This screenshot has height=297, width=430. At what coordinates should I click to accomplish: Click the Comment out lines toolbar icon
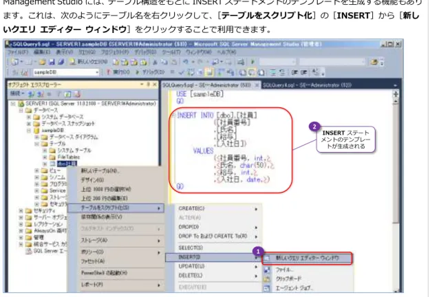click(x=273, y=72)
